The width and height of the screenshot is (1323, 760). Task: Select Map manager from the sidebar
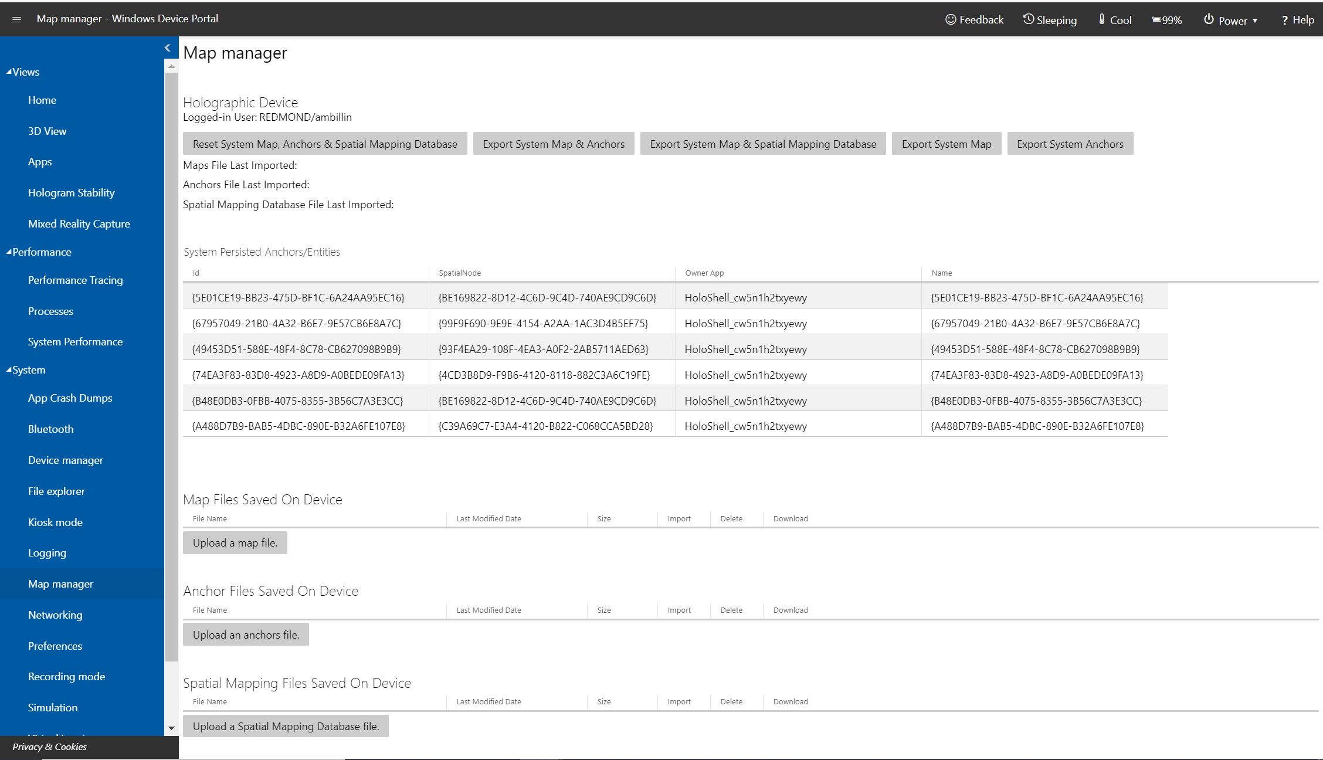60,583
